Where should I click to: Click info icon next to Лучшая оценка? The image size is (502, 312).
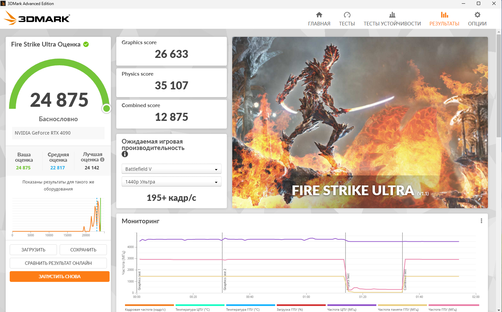102,160
